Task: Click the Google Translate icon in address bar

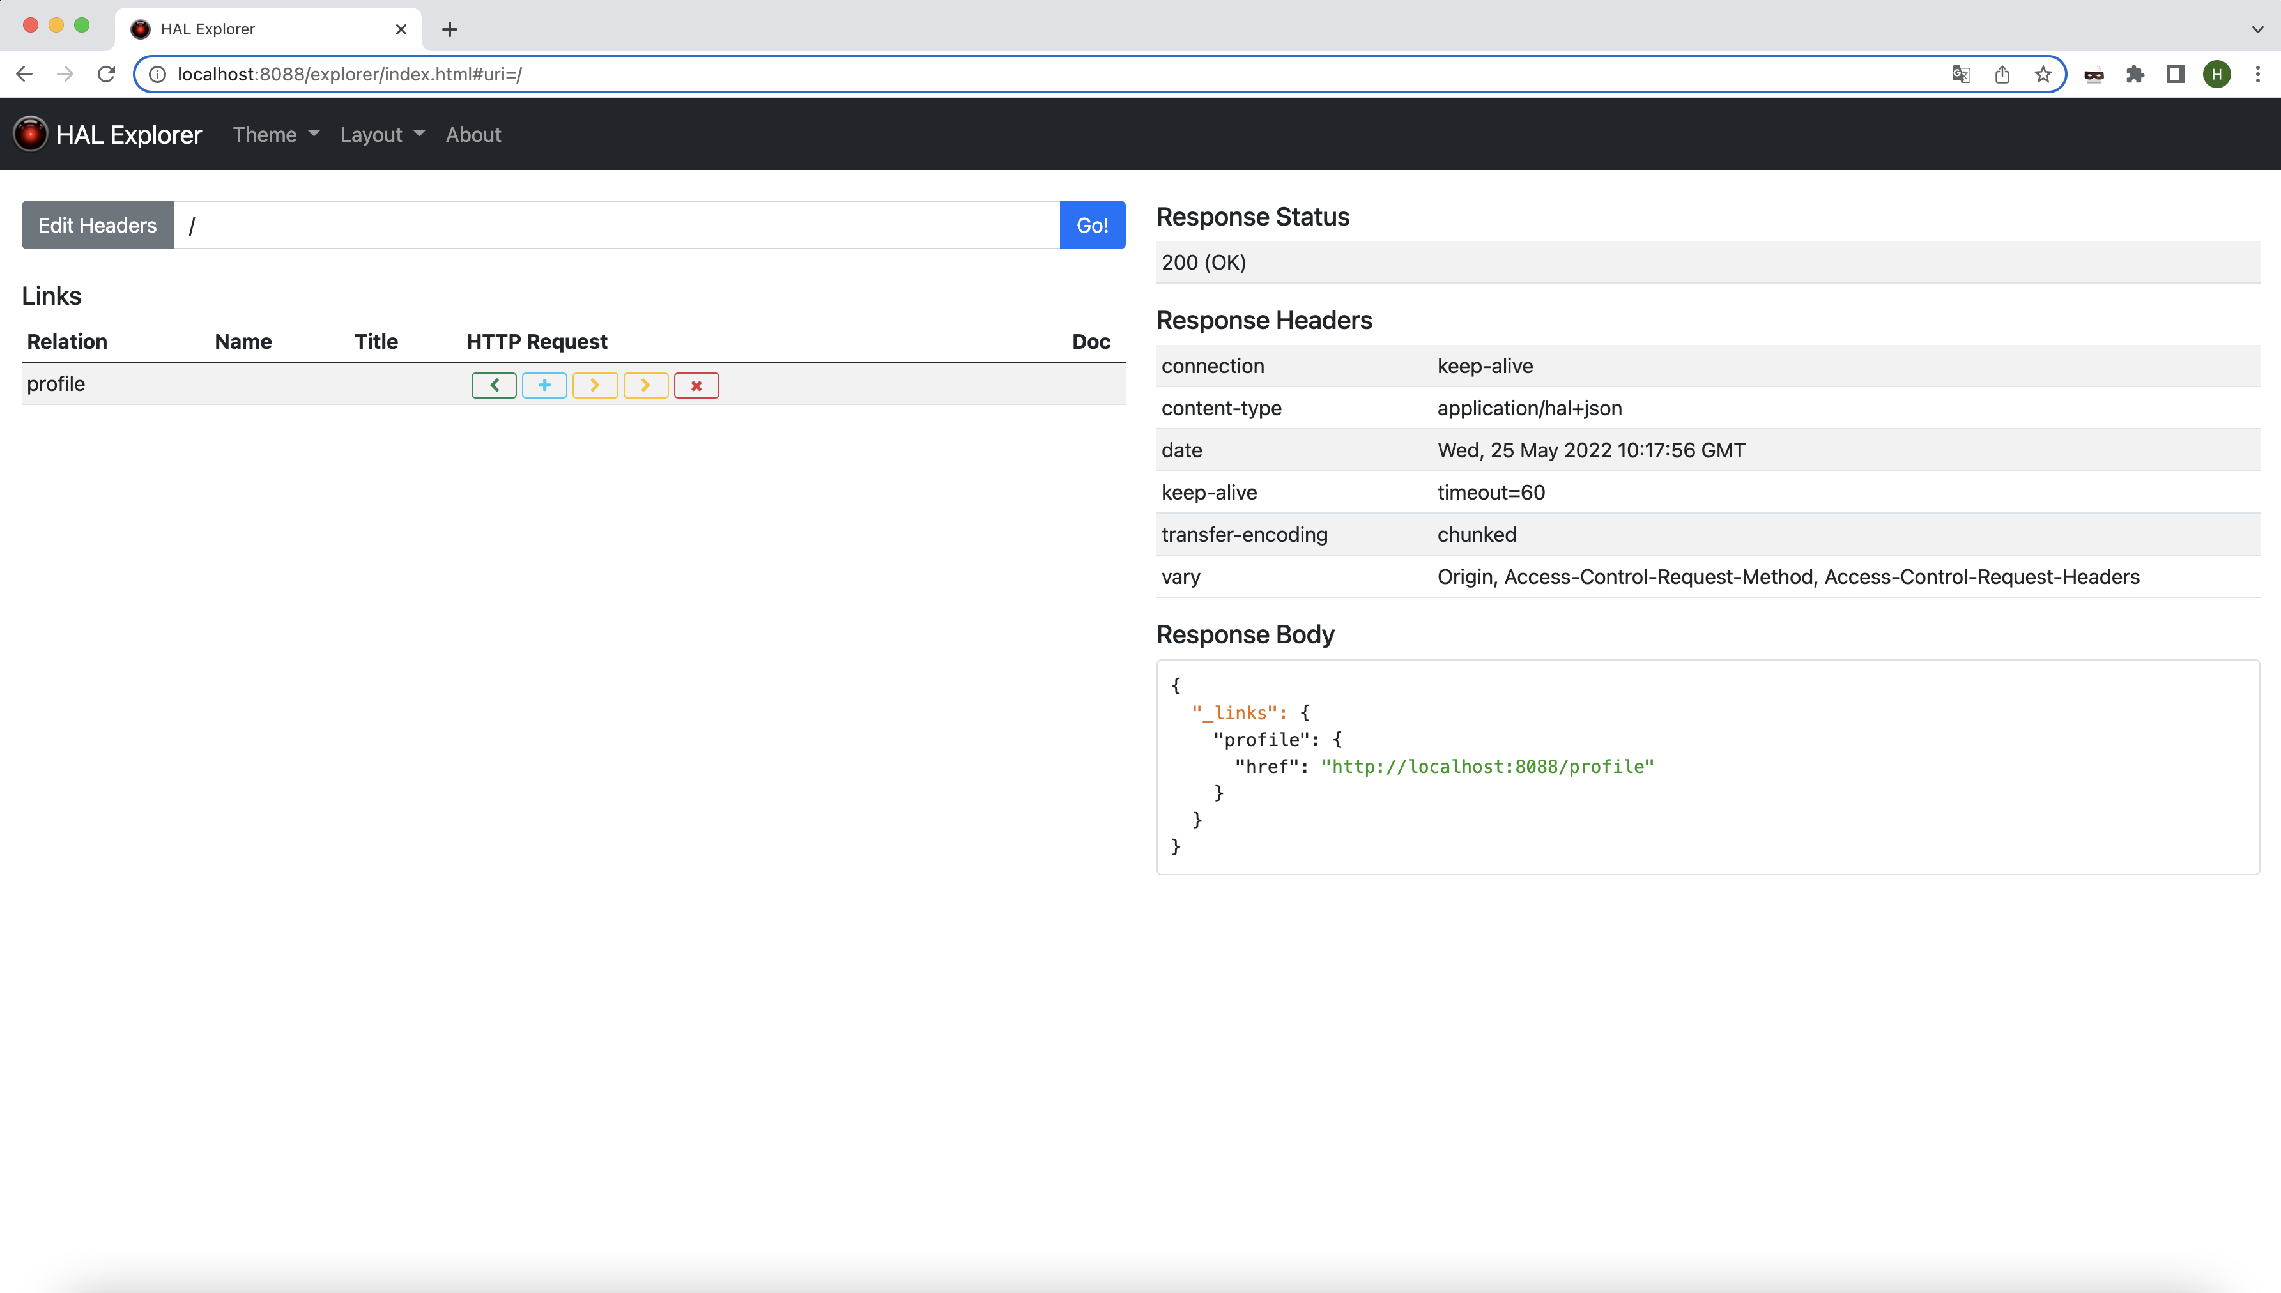Action: [1962, 75]
